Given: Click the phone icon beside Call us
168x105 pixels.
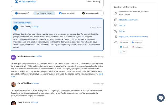Looking at the screenshot, I should pyautogui.click(x=115, y=31).
